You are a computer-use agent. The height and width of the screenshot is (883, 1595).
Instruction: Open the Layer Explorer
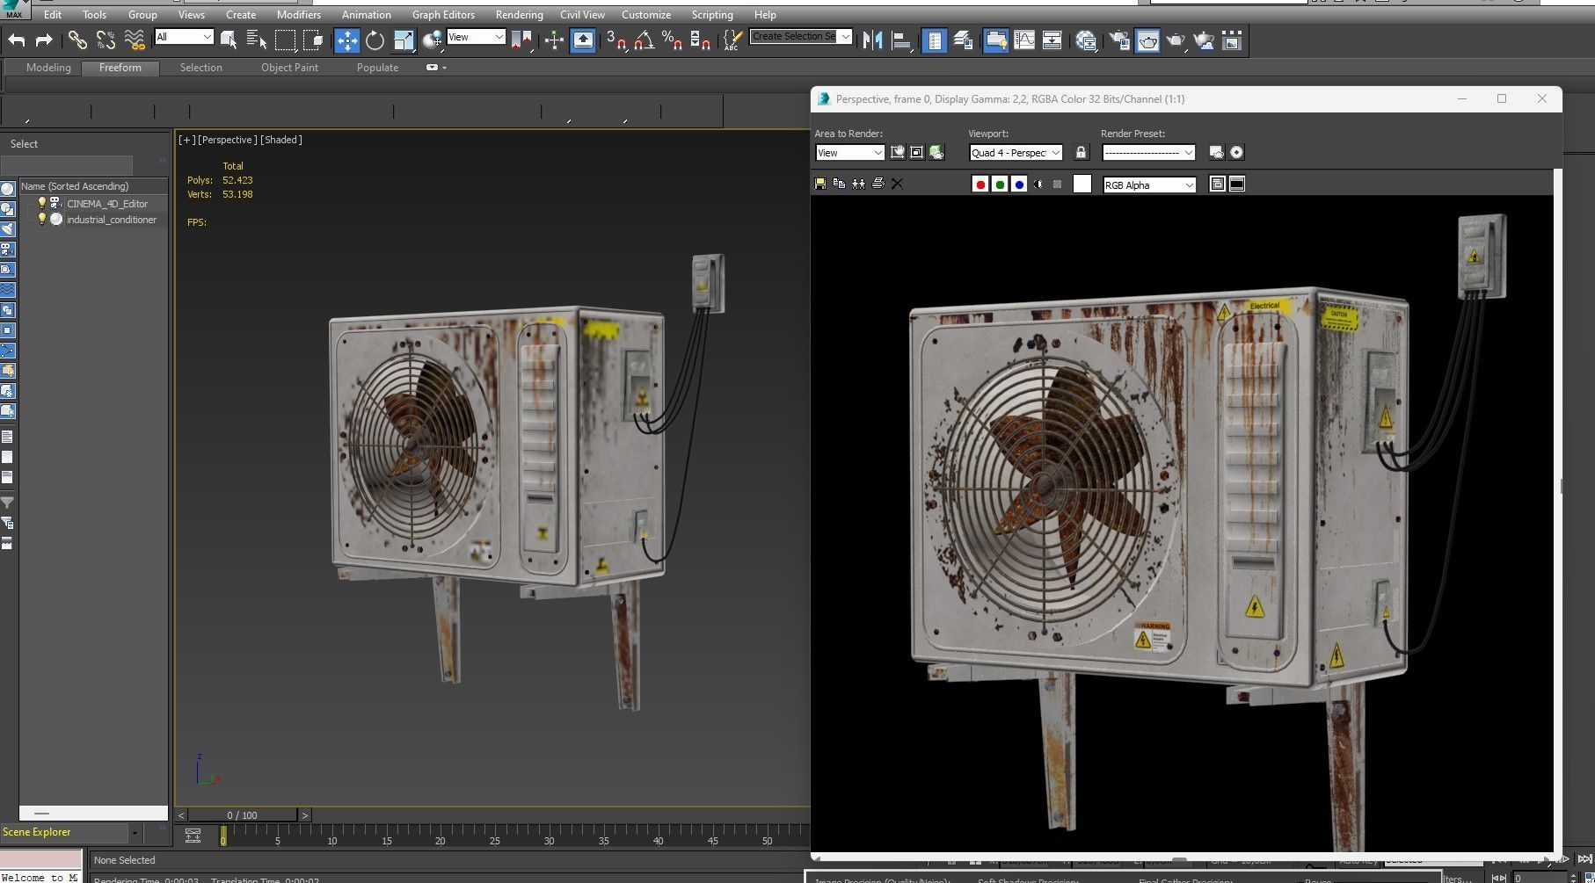click(963, 40)
